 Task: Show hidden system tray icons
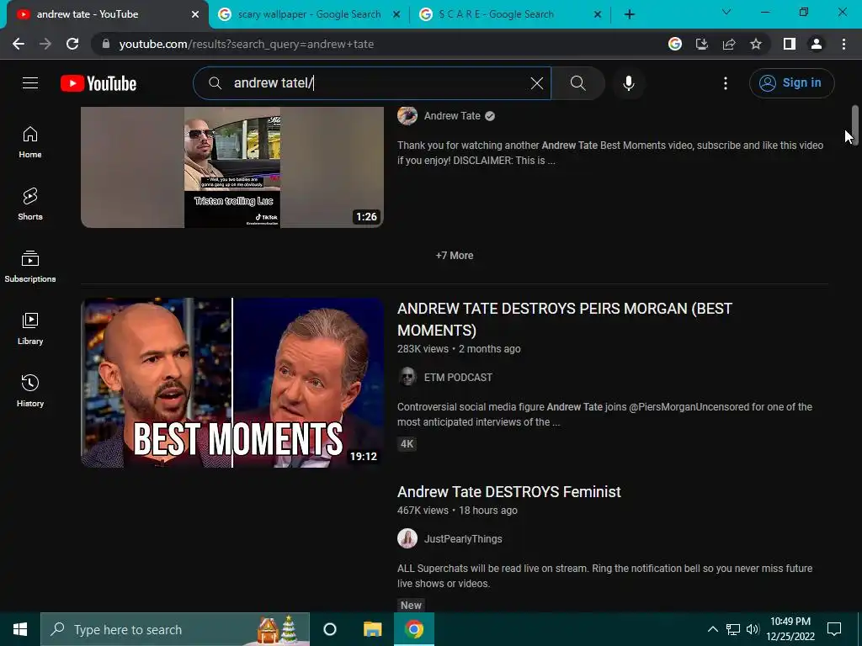point(712,629)
